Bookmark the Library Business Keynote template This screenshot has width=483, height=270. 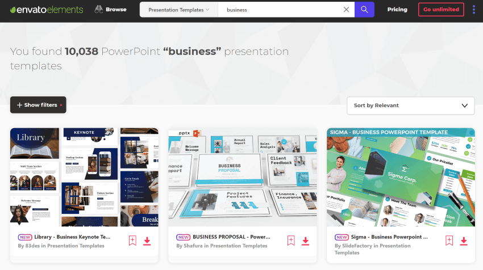(132, 241)
